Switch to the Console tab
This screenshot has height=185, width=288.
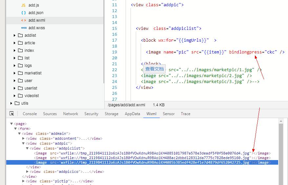pos(30,114)
